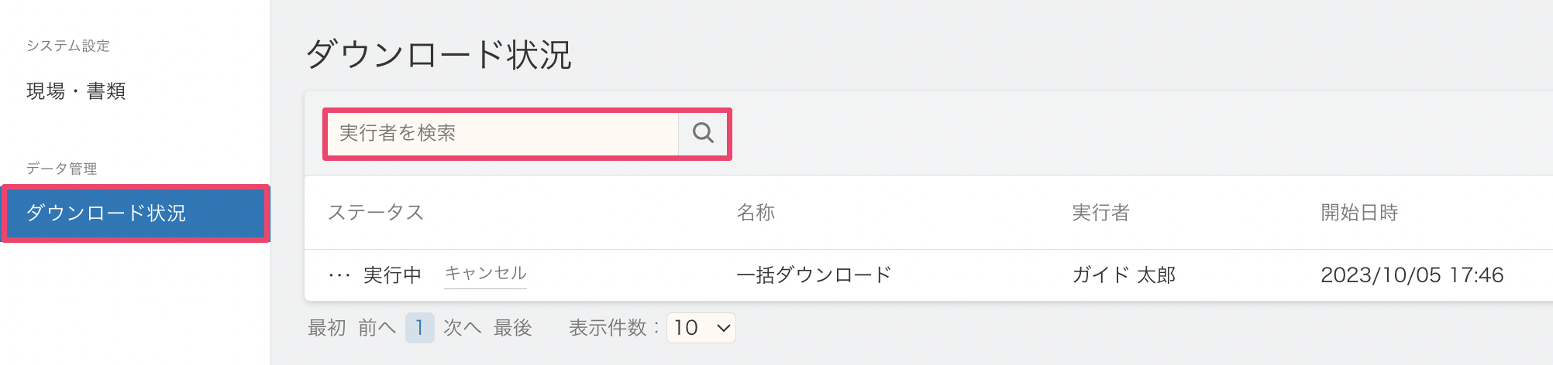Go to 最初 page

click(327, 328)
